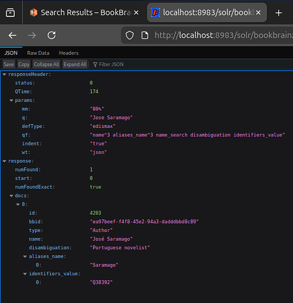This screenshot has width=293, height=303.
Task: Collapse the aliases_name array
Action: point(25,256)
